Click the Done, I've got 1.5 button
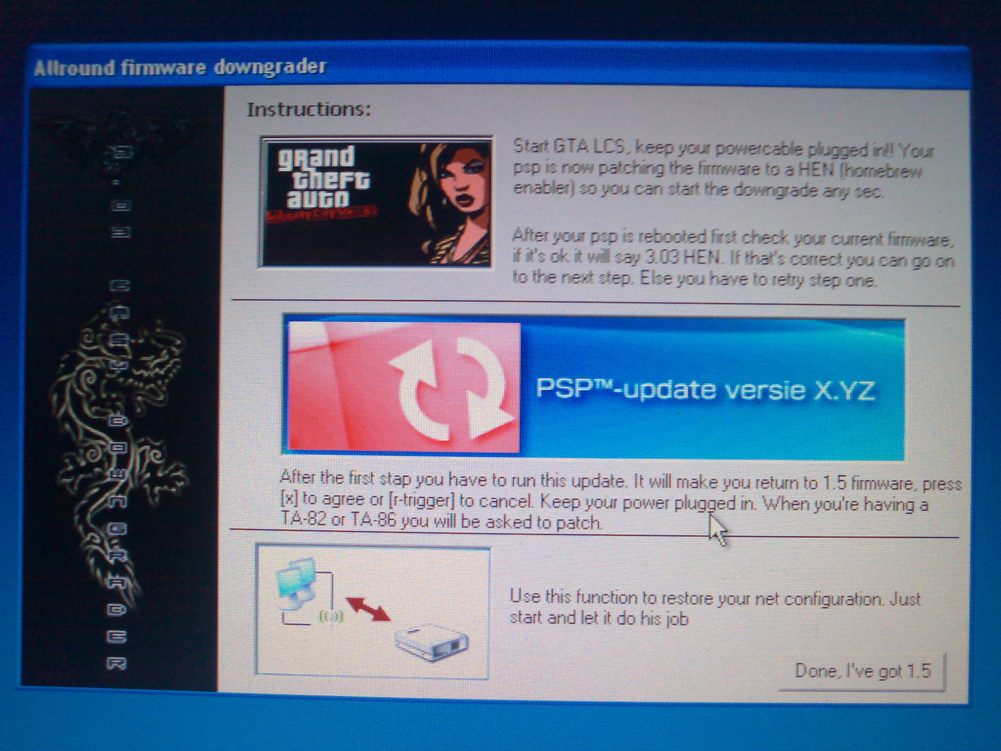This screenshot has height=751, width=1001. click(863, 671)
